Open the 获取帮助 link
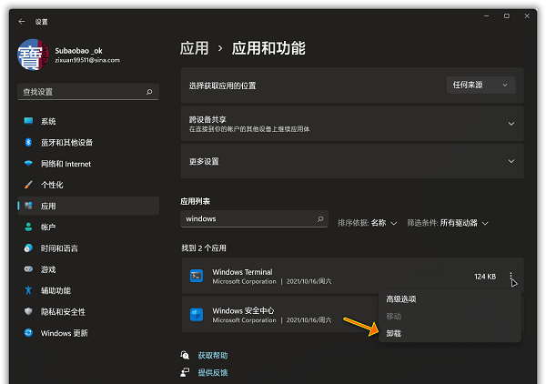This screenshot has height=384, width=546. 212,355
